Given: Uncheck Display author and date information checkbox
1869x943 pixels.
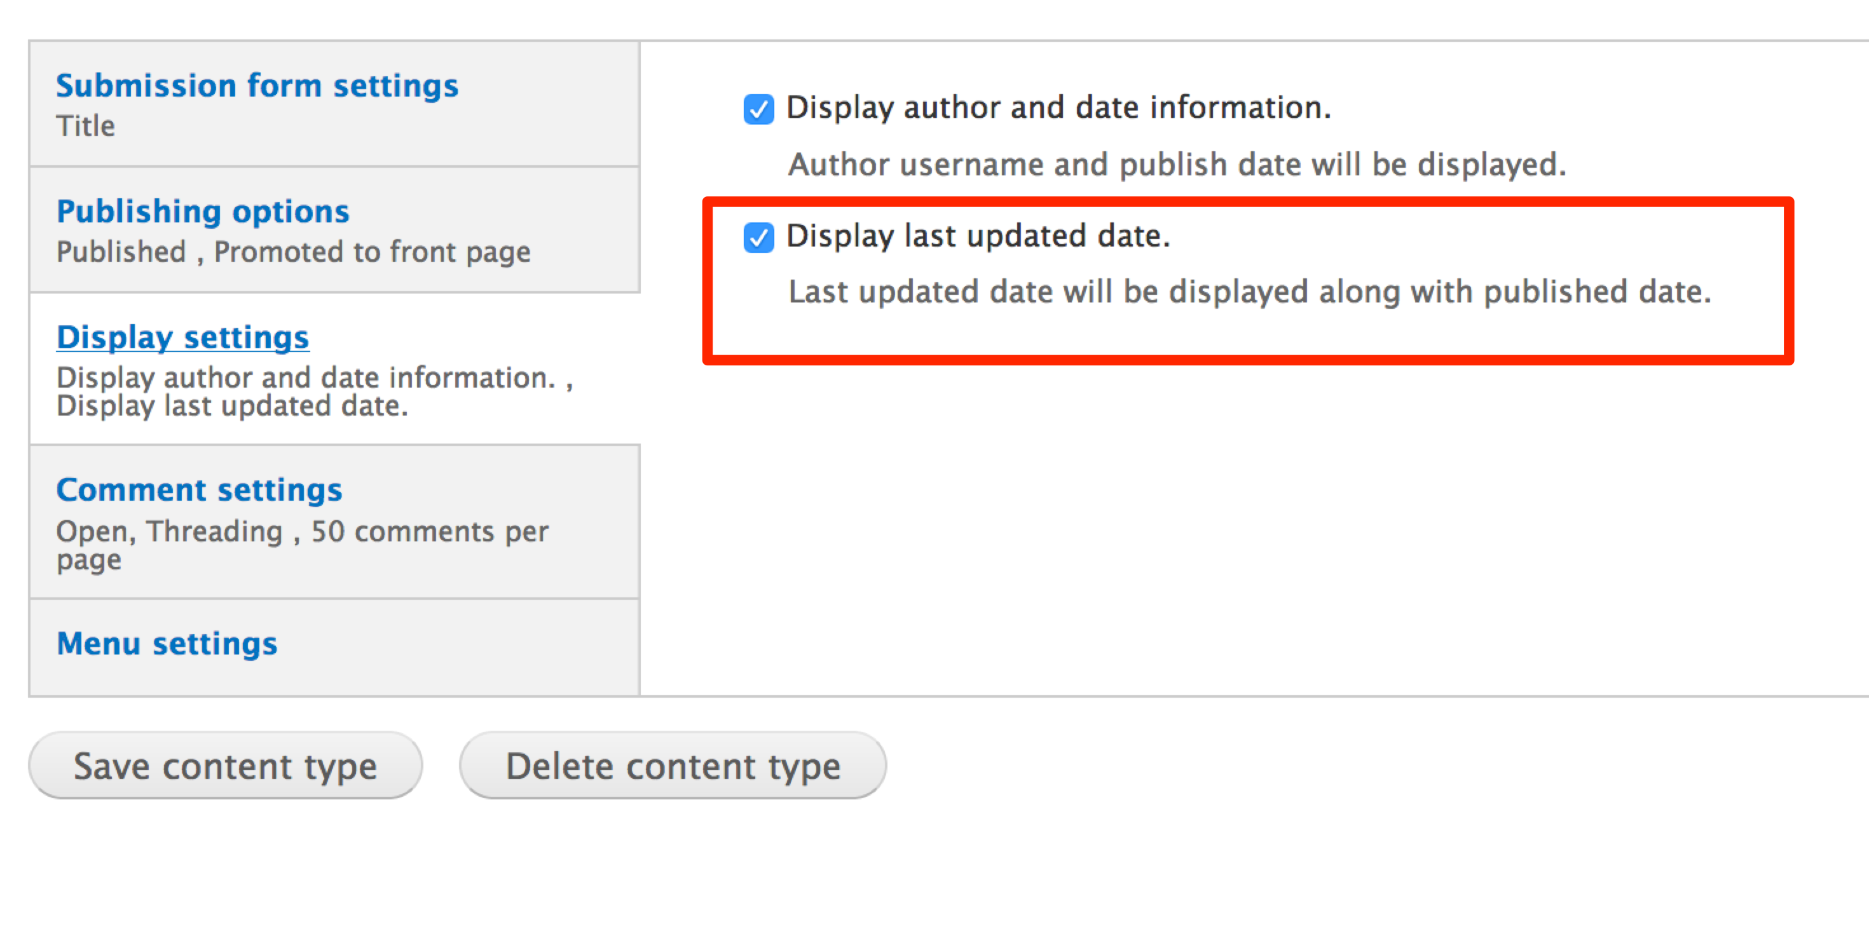Looking at the screenshot, I should tap(758, 109).
